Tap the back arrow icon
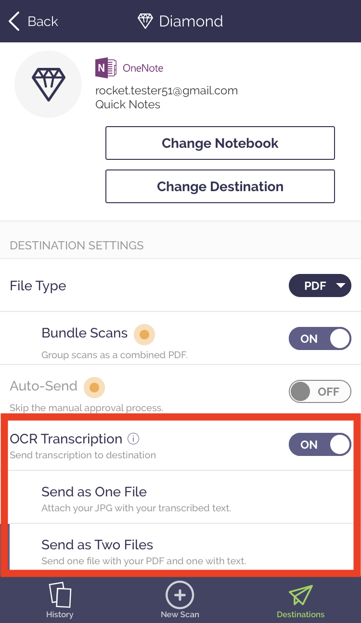361x623 pixels. (14, 22)
